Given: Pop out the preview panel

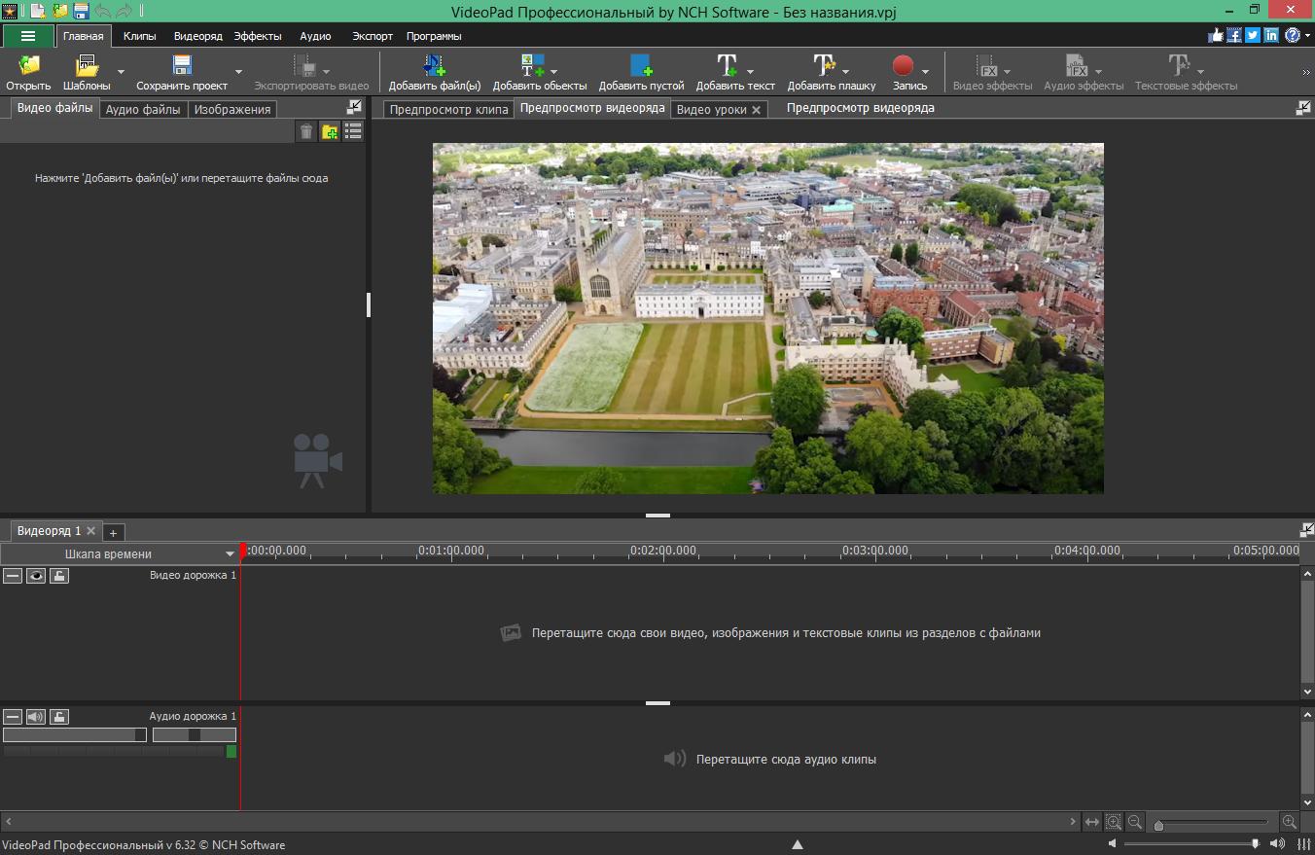Looking at the screenshot, I should (x=1304, y=108).
